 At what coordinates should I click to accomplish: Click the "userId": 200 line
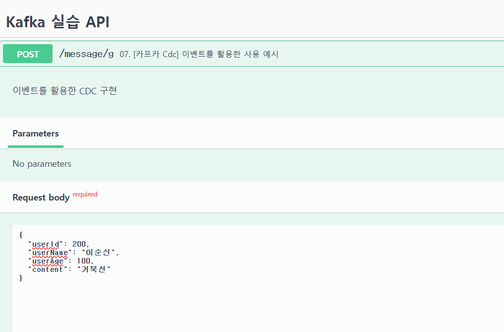pyautogui.click(x=59, y=244)
